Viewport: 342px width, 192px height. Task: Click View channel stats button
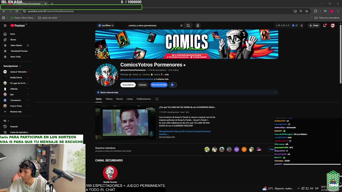159,85
